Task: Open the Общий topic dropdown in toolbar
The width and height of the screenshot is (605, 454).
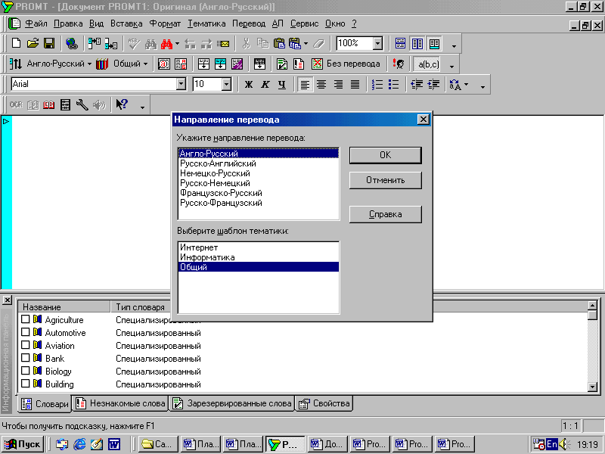Action: click(x=145, y=64)
